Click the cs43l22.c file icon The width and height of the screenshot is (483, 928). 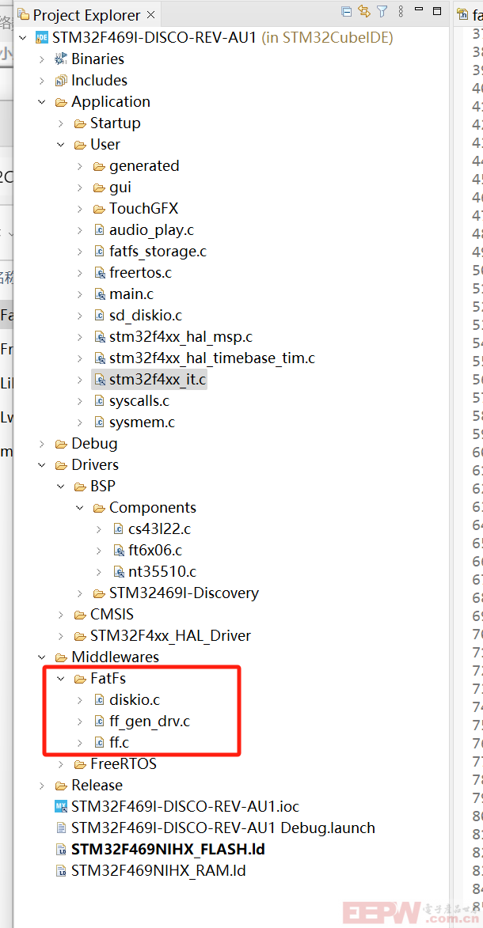[118, 528]
